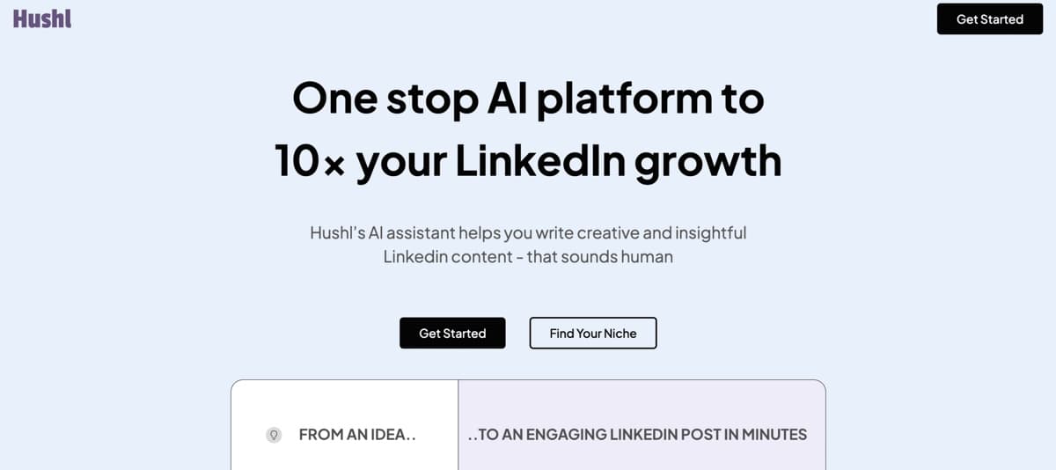Image resolution: width=1056 pixels, height=470 pixels.
Task: Click the subtitle line Linkedin content - that sounds human
Action: [528, 257]
